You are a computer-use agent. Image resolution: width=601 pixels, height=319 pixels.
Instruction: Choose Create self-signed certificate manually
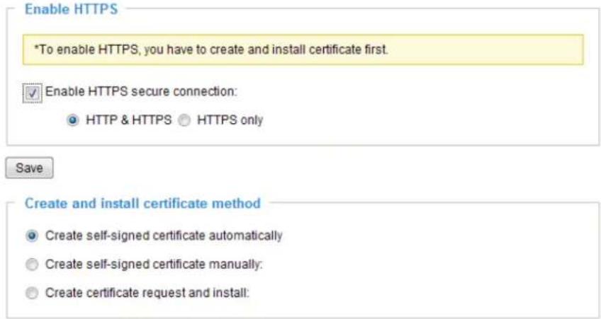click(x=32, y=265)
